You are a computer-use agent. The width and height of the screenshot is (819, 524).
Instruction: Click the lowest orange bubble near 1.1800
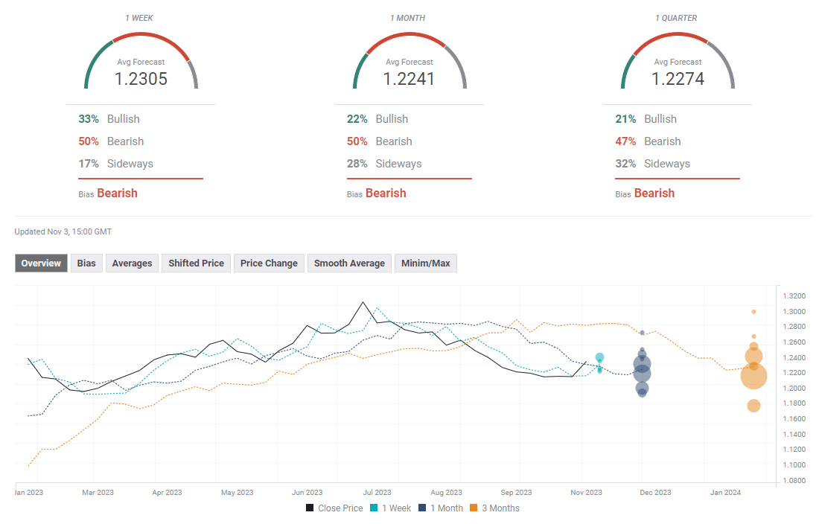753,406
